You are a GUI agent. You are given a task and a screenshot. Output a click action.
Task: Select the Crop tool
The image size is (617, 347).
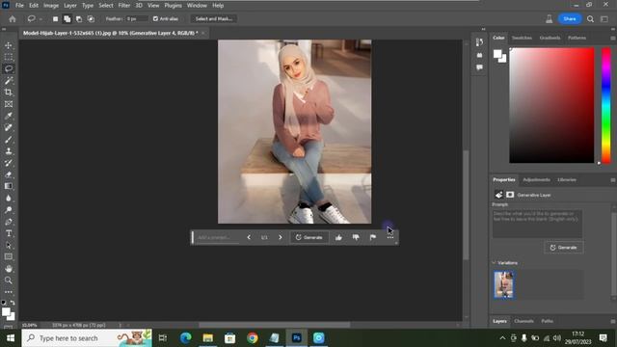coord(9,93)
